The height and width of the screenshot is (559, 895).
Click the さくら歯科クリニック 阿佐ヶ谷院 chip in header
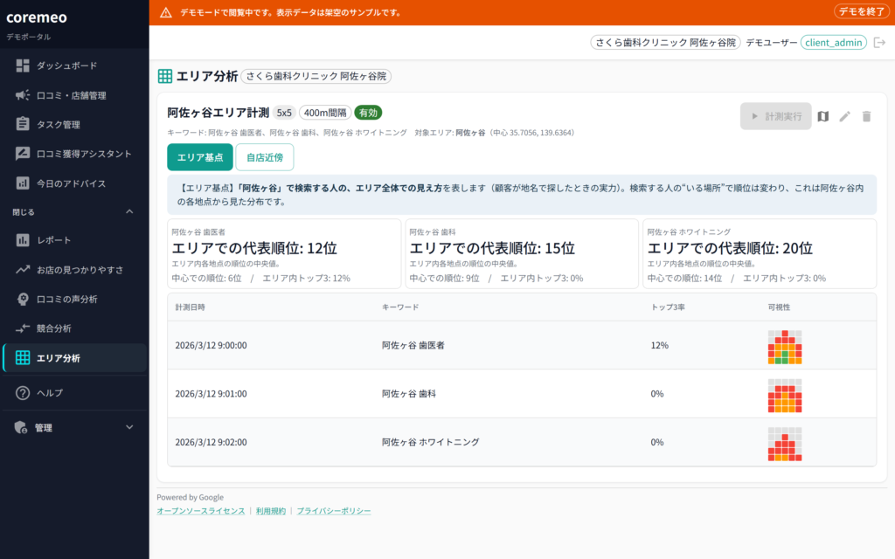pos(665,42)
